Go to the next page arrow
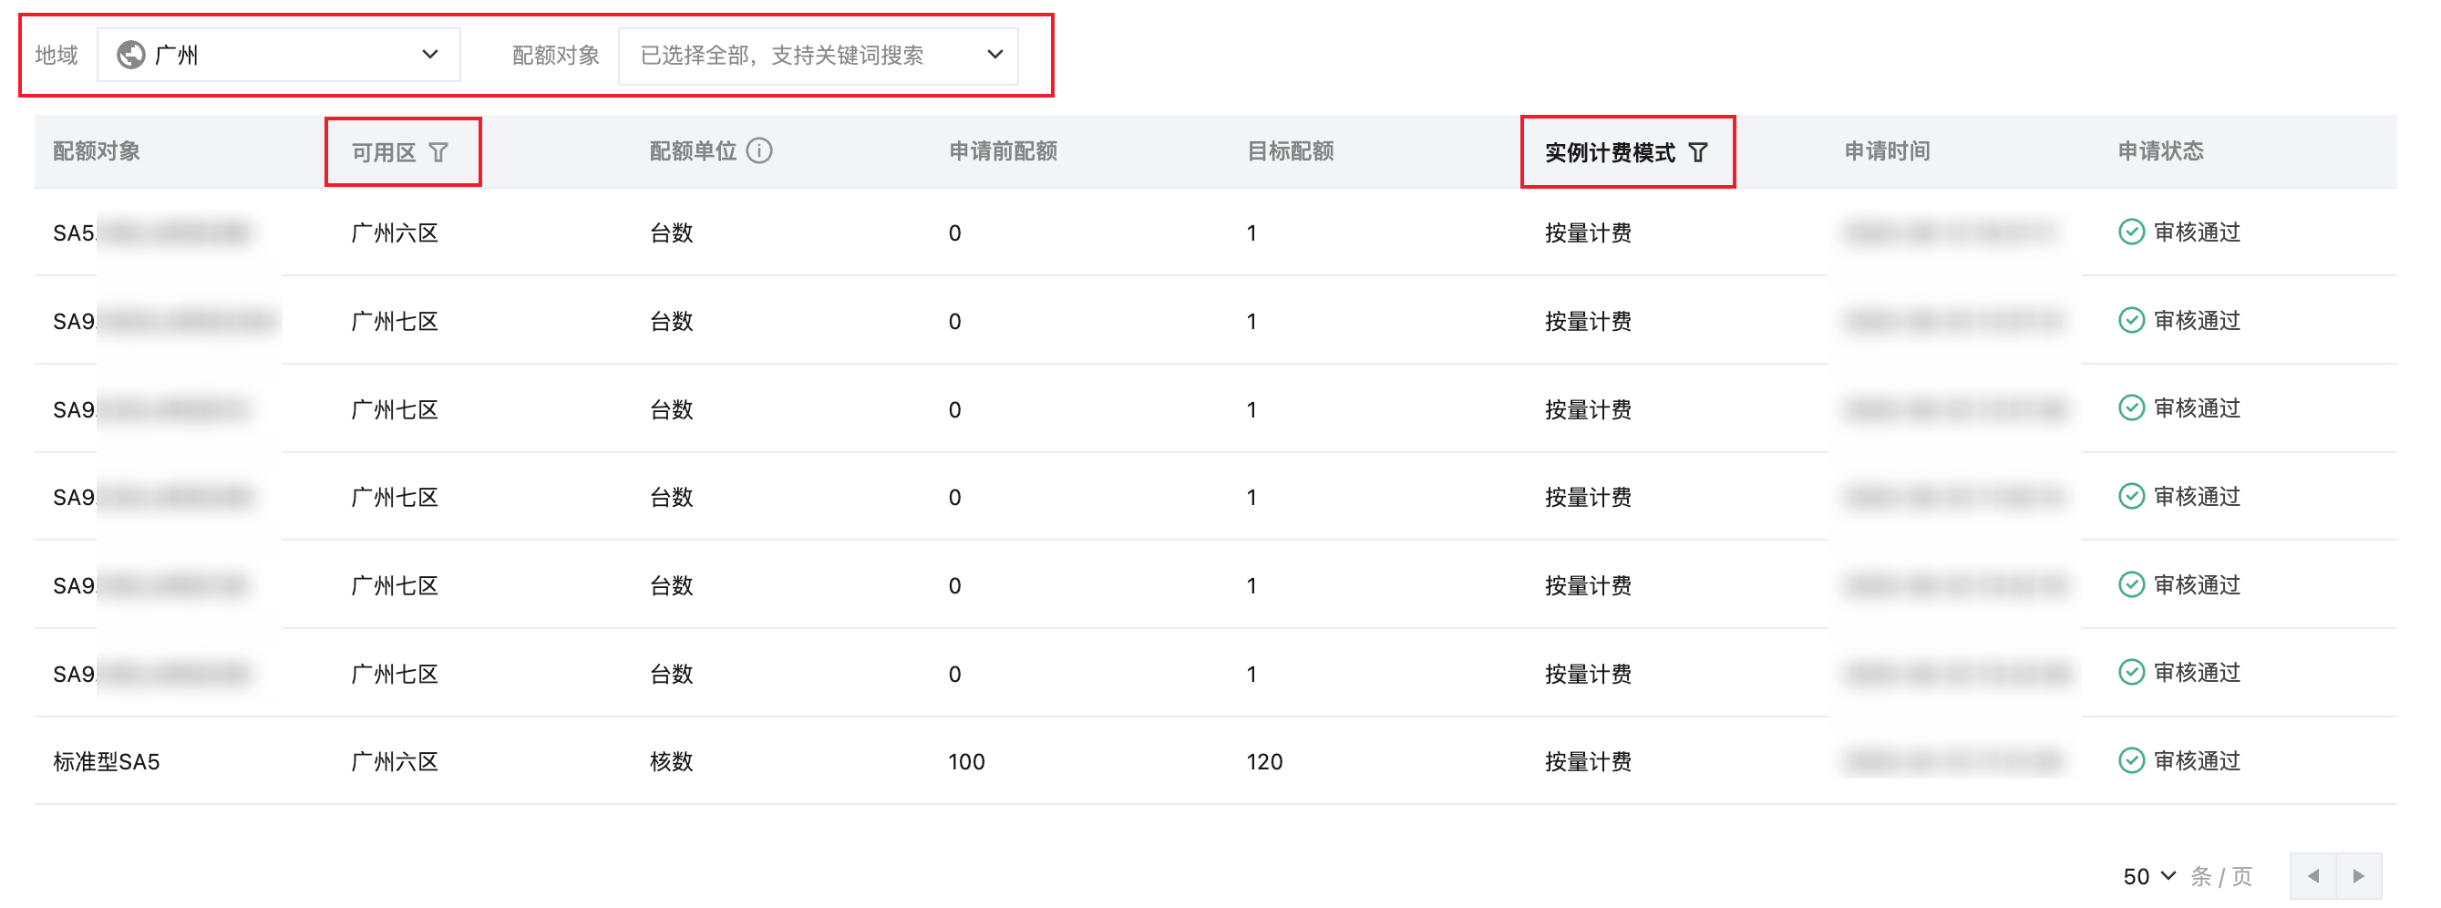 [x=2359, y=877]
